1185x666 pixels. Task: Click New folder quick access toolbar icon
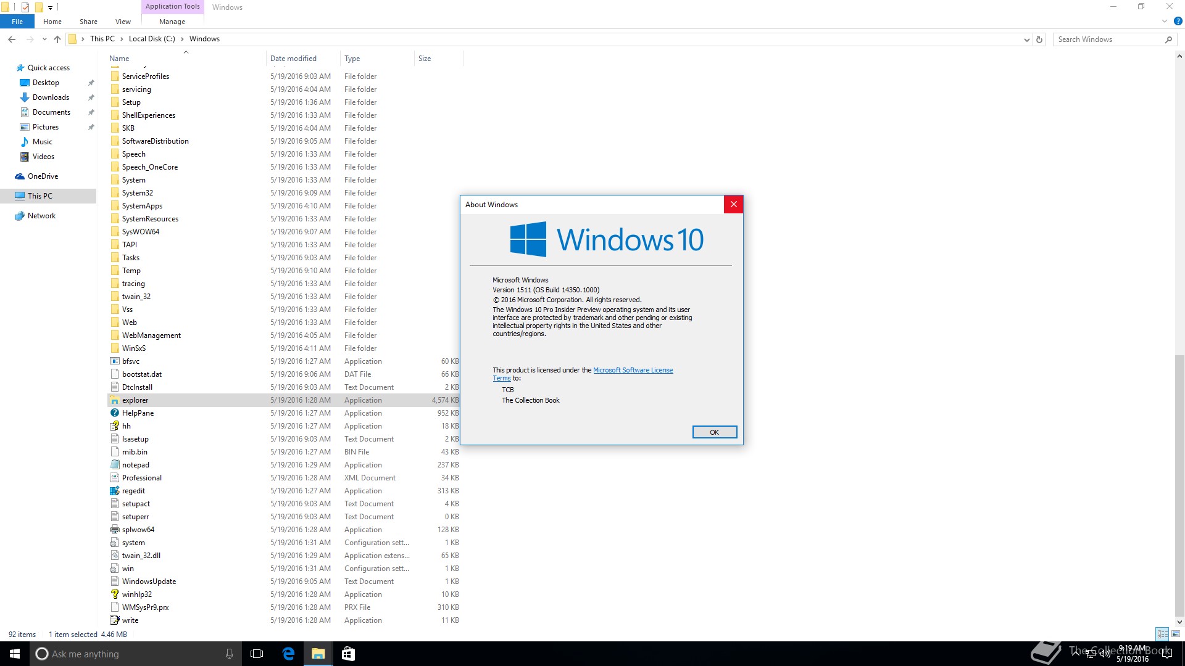click(38, 7)
